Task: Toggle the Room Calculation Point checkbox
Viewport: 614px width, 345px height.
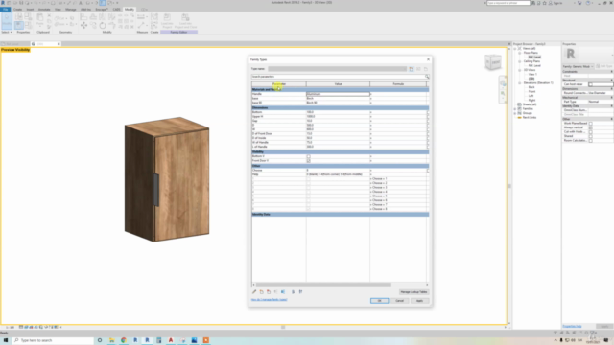Action: coord(591,141)
